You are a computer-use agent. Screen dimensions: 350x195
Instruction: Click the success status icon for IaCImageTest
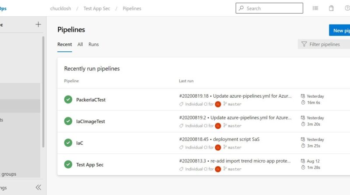tap(68, 121)
